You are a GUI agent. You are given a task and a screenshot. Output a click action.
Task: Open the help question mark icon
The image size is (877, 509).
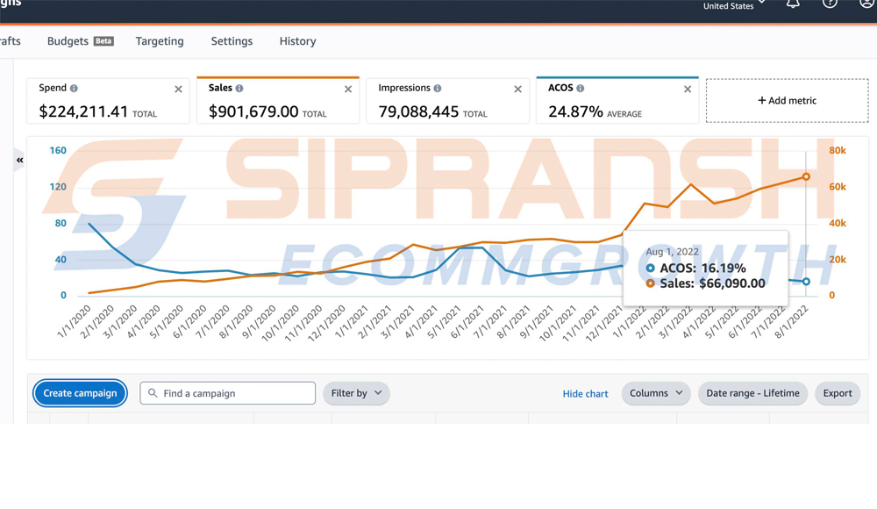[x=830, y=4]
